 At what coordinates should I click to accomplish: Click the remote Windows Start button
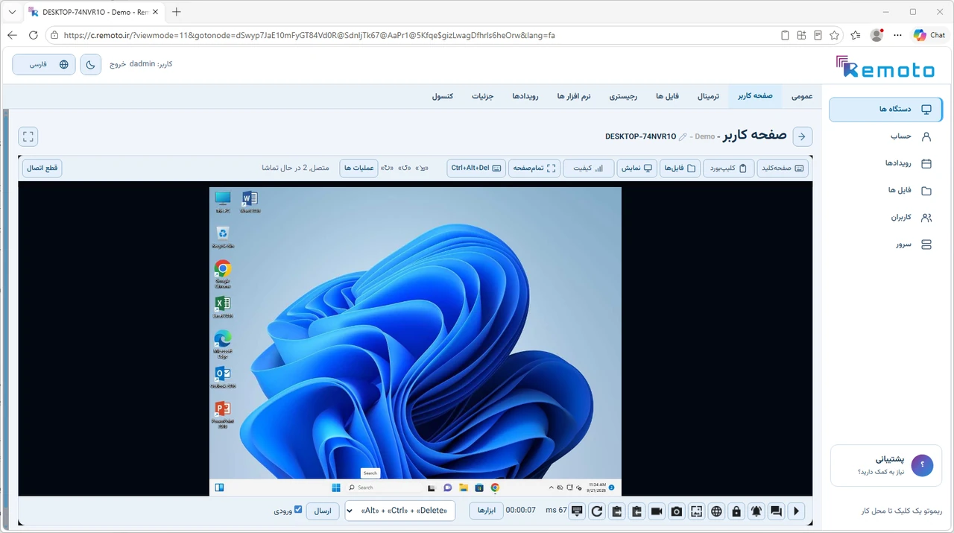point(336,488)
